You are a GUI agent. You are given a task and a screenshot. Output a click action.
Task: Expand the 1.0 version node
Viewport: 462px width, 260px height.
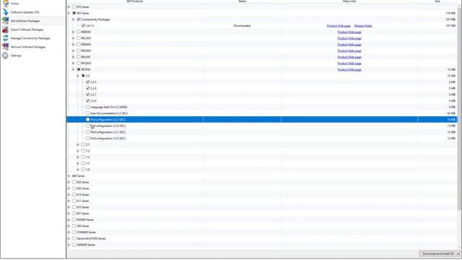[78, 170]
